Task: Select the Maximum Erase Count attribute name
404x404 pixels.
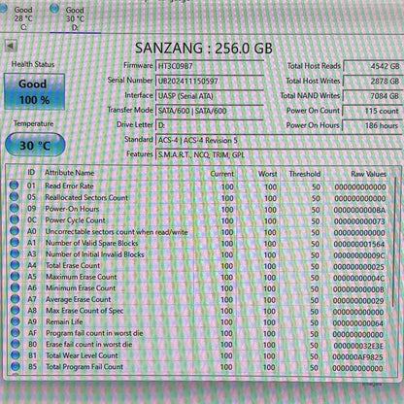Action: pyautogui.click(x=82, y=277)
